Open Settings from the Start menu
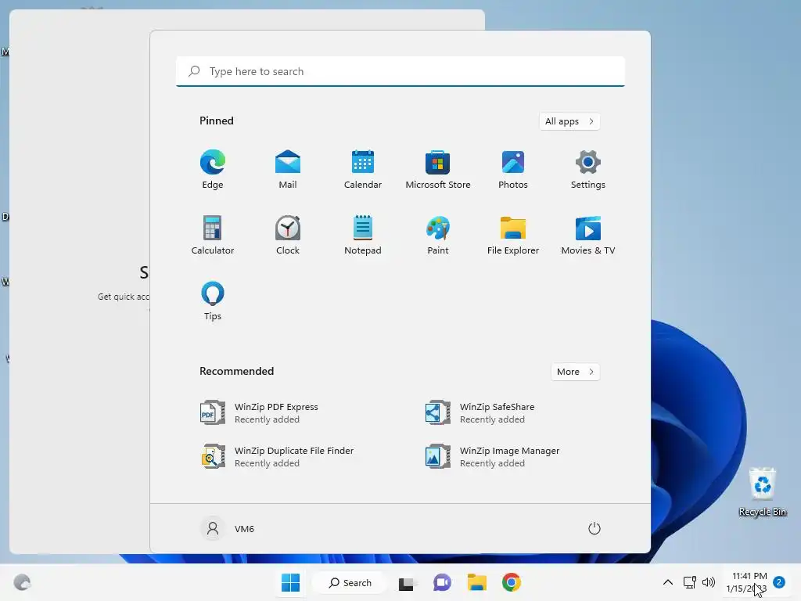This screenshot has width=801, height=601. [x=588, y=170]
